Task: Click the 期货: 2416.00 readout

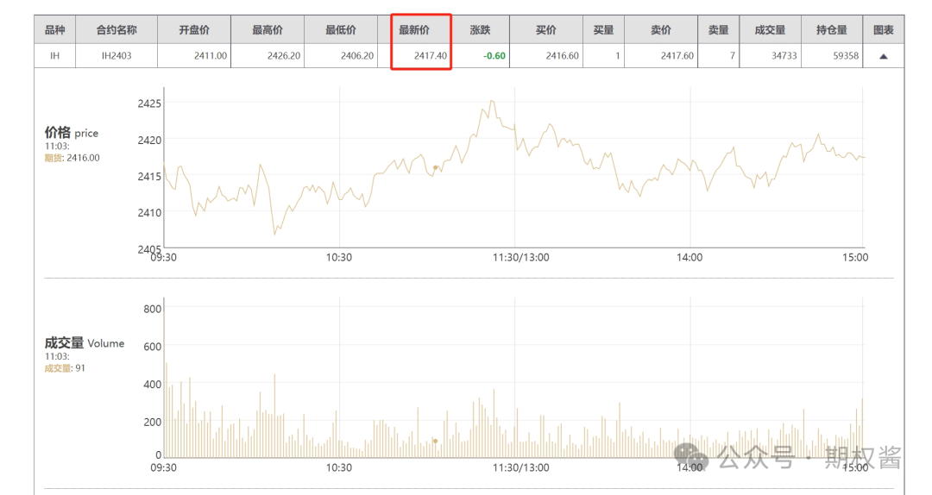Action: pyautogui.click(x=72, y=158)
